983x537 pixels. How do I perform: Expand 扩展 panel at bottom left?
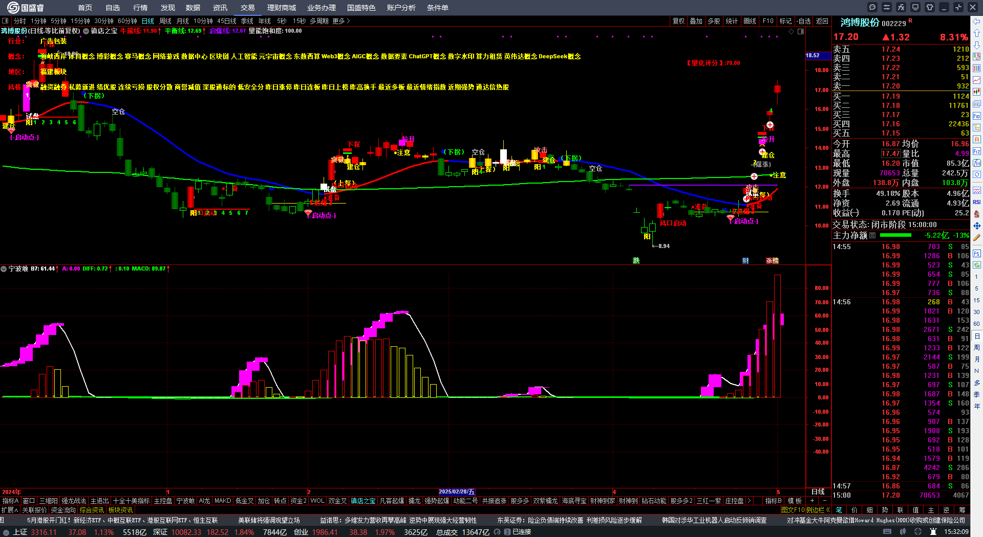pyautogui.click(x=10, y=510)
